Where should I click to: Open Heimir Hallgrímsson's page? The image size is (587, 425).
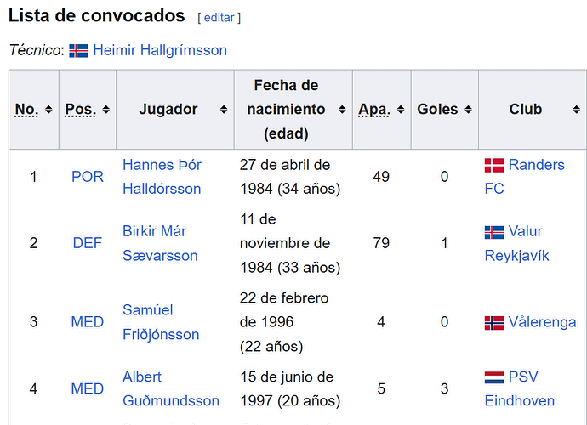(x=160, y=50)
